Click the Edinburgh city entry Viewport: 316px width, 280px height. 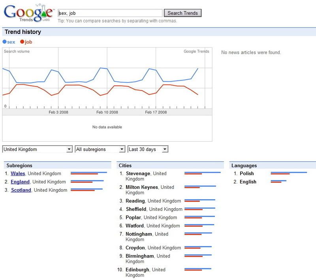click(137, 270)
